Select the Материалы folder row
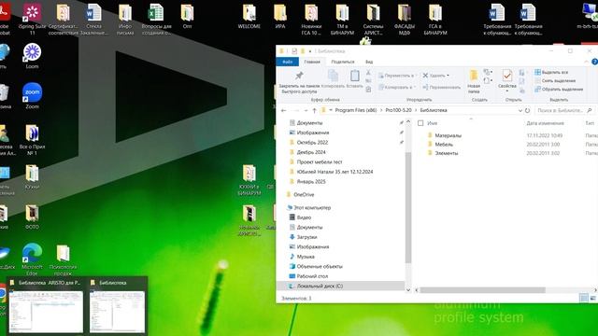Image resolution: width=598 pixels, height=336 pixels. (x=505, y=135)
